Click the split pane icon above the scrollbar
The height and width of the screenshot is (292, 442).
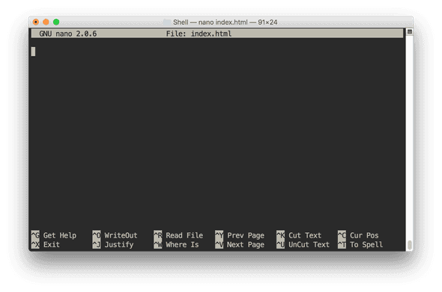coord(410,32)
